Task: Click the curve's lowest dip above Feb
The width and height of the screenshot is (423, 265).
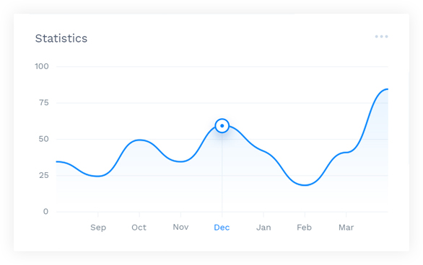Action: click(305, 185)
